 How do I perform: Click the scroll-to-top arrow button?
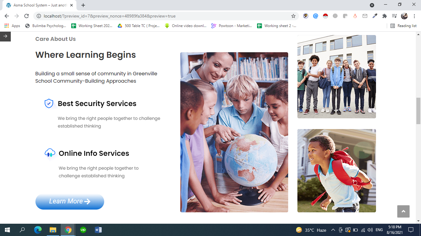click(x=403, y=211)
